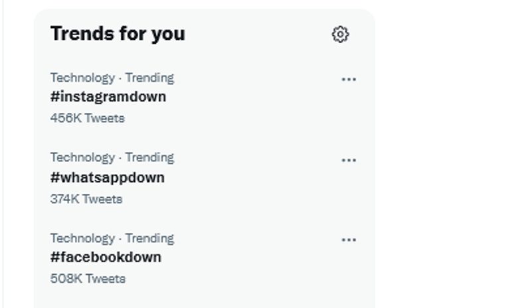This screenshot has height=308, width=510.
Task: Open the Trends settings gear
Action: point(340,34)
